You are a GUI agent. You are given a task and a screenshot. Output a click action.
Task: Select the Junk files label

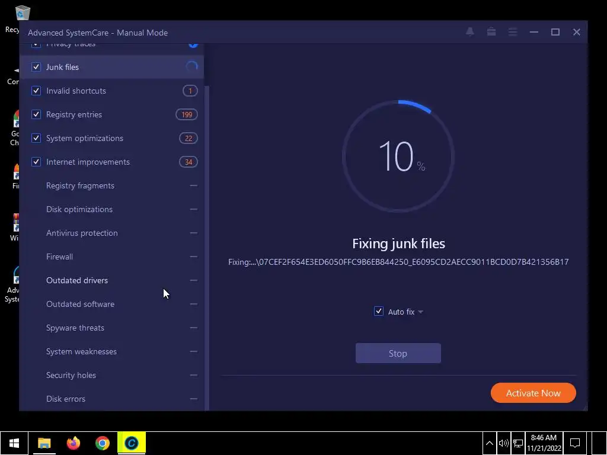[62, 67]
